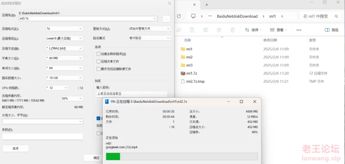Click BaiduNetdiskDownload in the breadcrumb

pyautogui.click(x=237, y=16)
